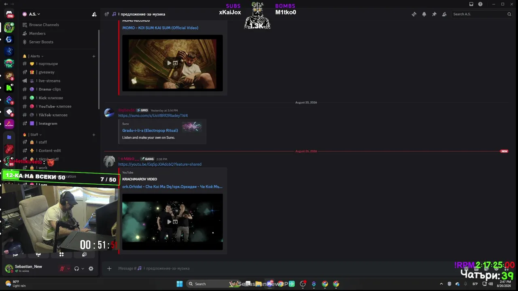Add a channel to Alerts category
This screenshot has width=518, height=291.
(x=94, y=56)
